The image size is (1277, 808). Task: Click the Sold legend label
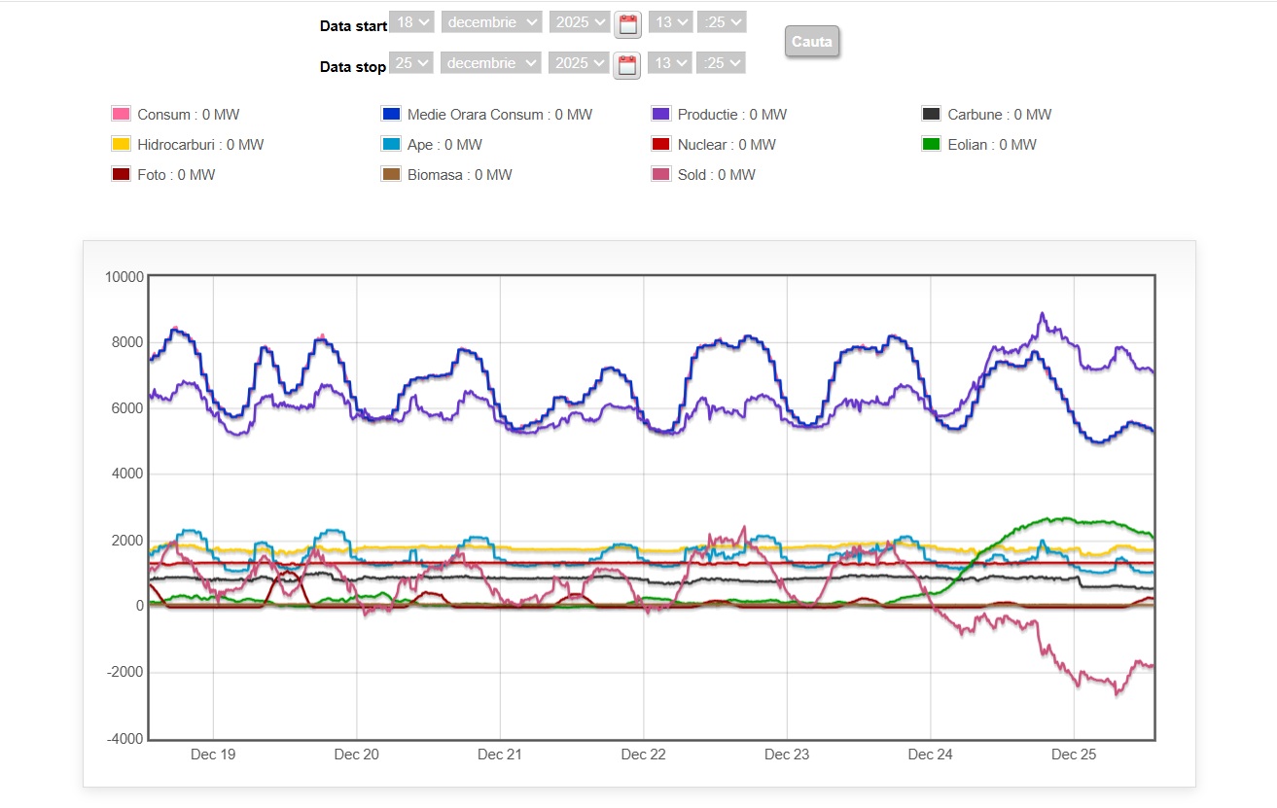point(716,175)
